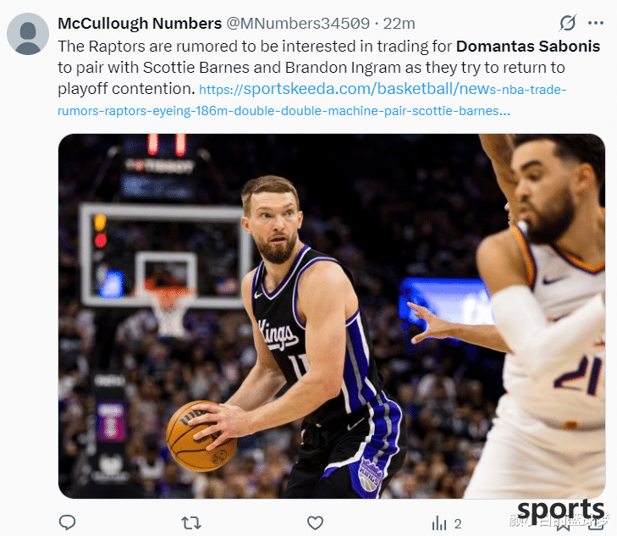Screen dimensions: 617x536
Task: Click the gray default profile avatar
Action: point(28,34)
